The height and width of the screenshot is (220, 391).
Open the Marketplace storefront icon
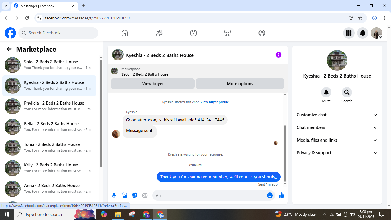tap(228, 33)
